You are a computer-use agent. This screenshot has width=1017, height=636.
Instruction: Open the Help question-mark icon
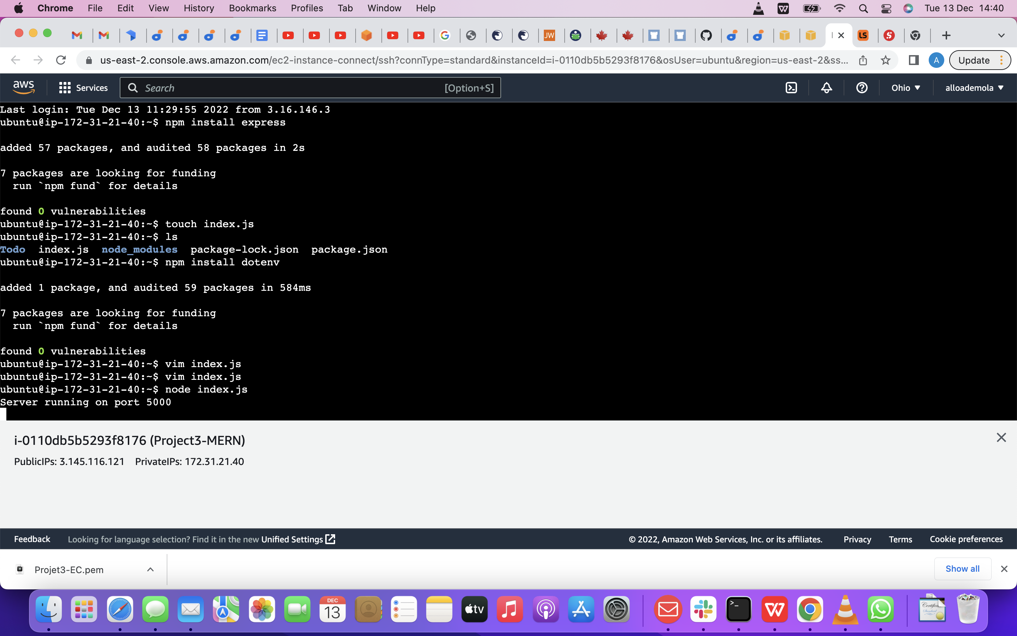tap(862, 88)
